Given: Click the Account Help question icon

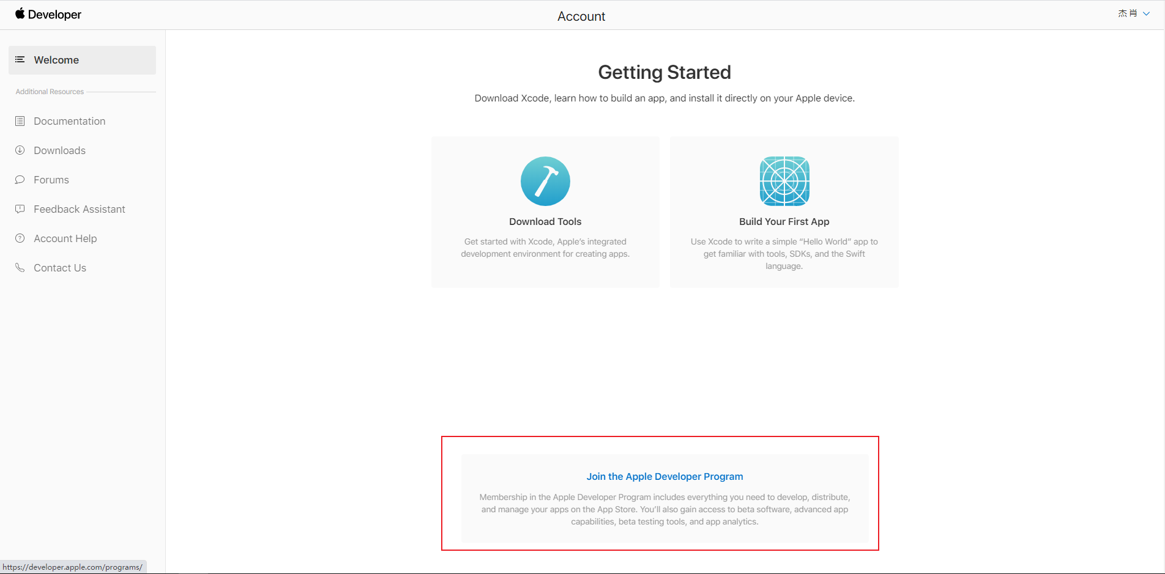Looking at the screenshot, I should coord(20,238).
